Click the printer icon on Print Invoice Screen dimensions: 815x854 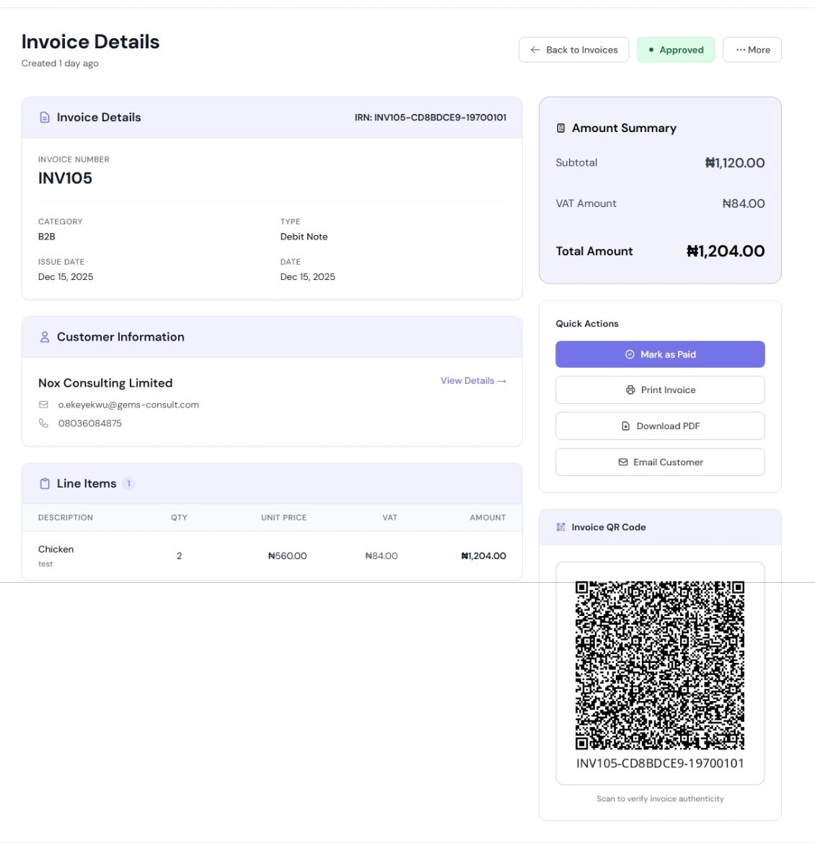click(x=630, y=389)
